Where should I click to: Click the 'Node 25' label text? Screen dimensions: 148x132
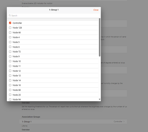pos(17,95)
